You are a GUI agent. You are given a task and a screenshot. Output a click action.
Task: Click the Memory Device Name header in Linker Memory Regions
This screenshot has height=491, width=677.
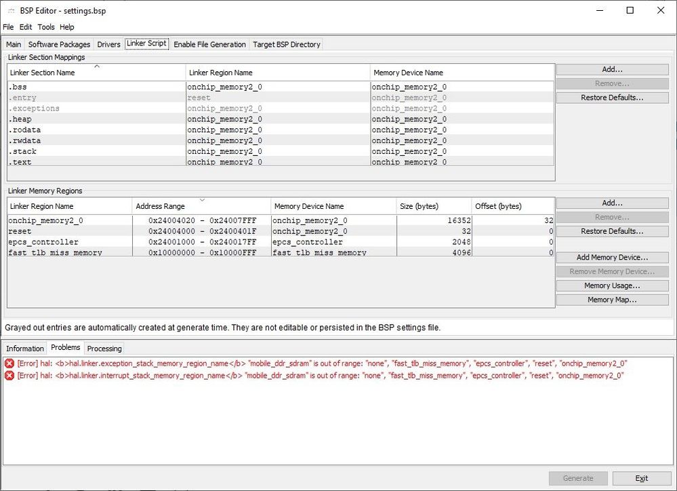pyautogui.click(x=333, y=206)
